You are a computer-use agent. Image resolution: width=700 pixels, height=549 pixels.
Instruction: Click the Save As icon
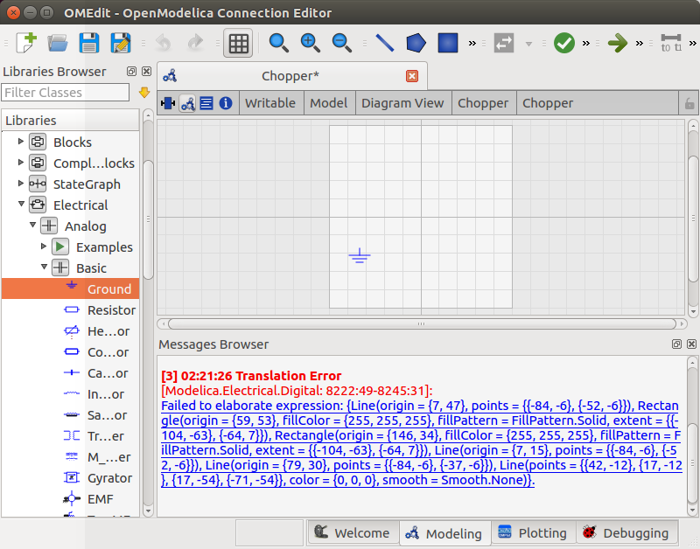[x=120, y=43]
